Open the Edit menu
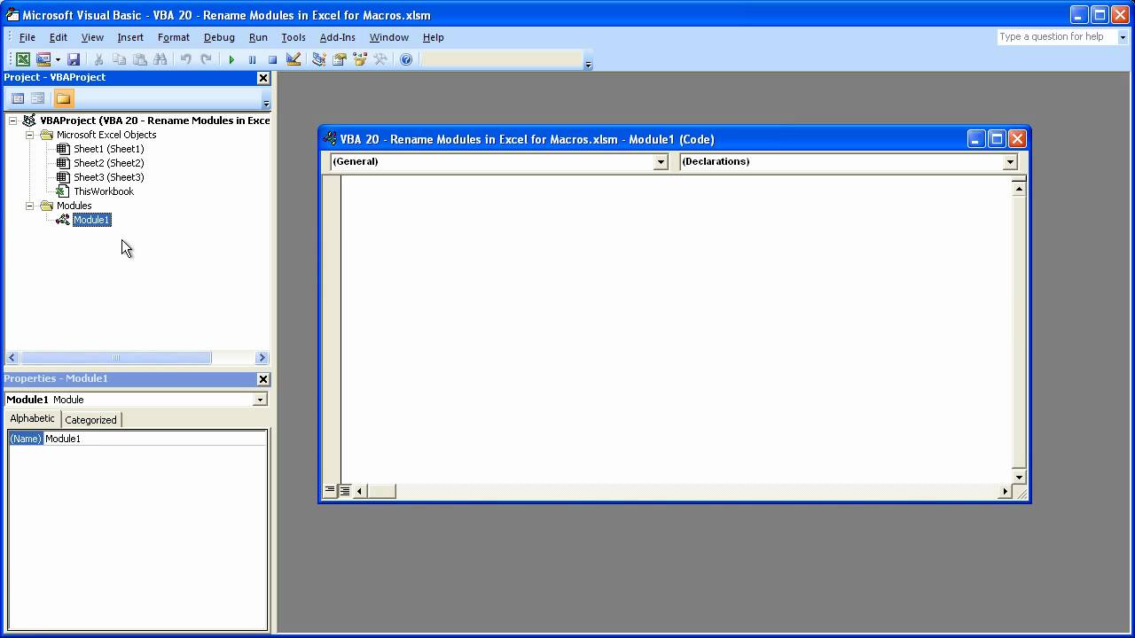This screenshot has height=638, width=1135. 58,37
